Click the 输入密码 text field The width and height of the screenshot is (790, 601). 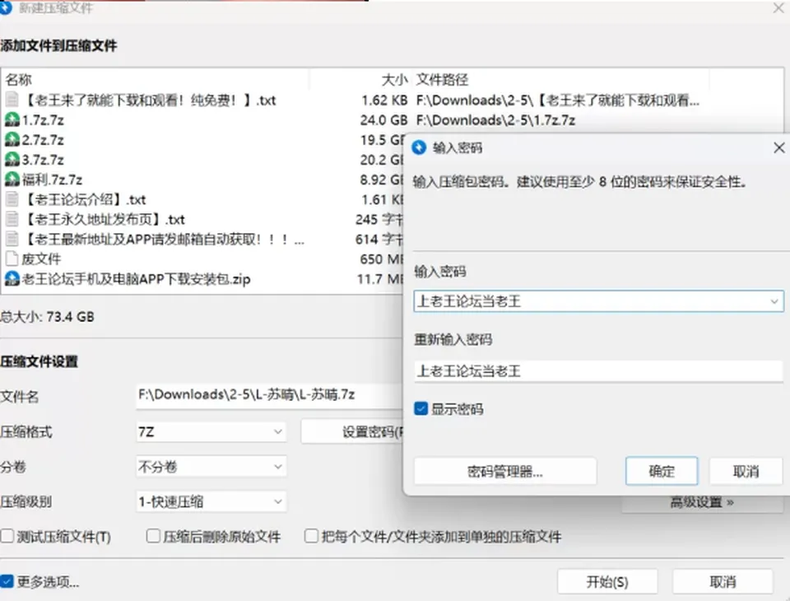598,301
